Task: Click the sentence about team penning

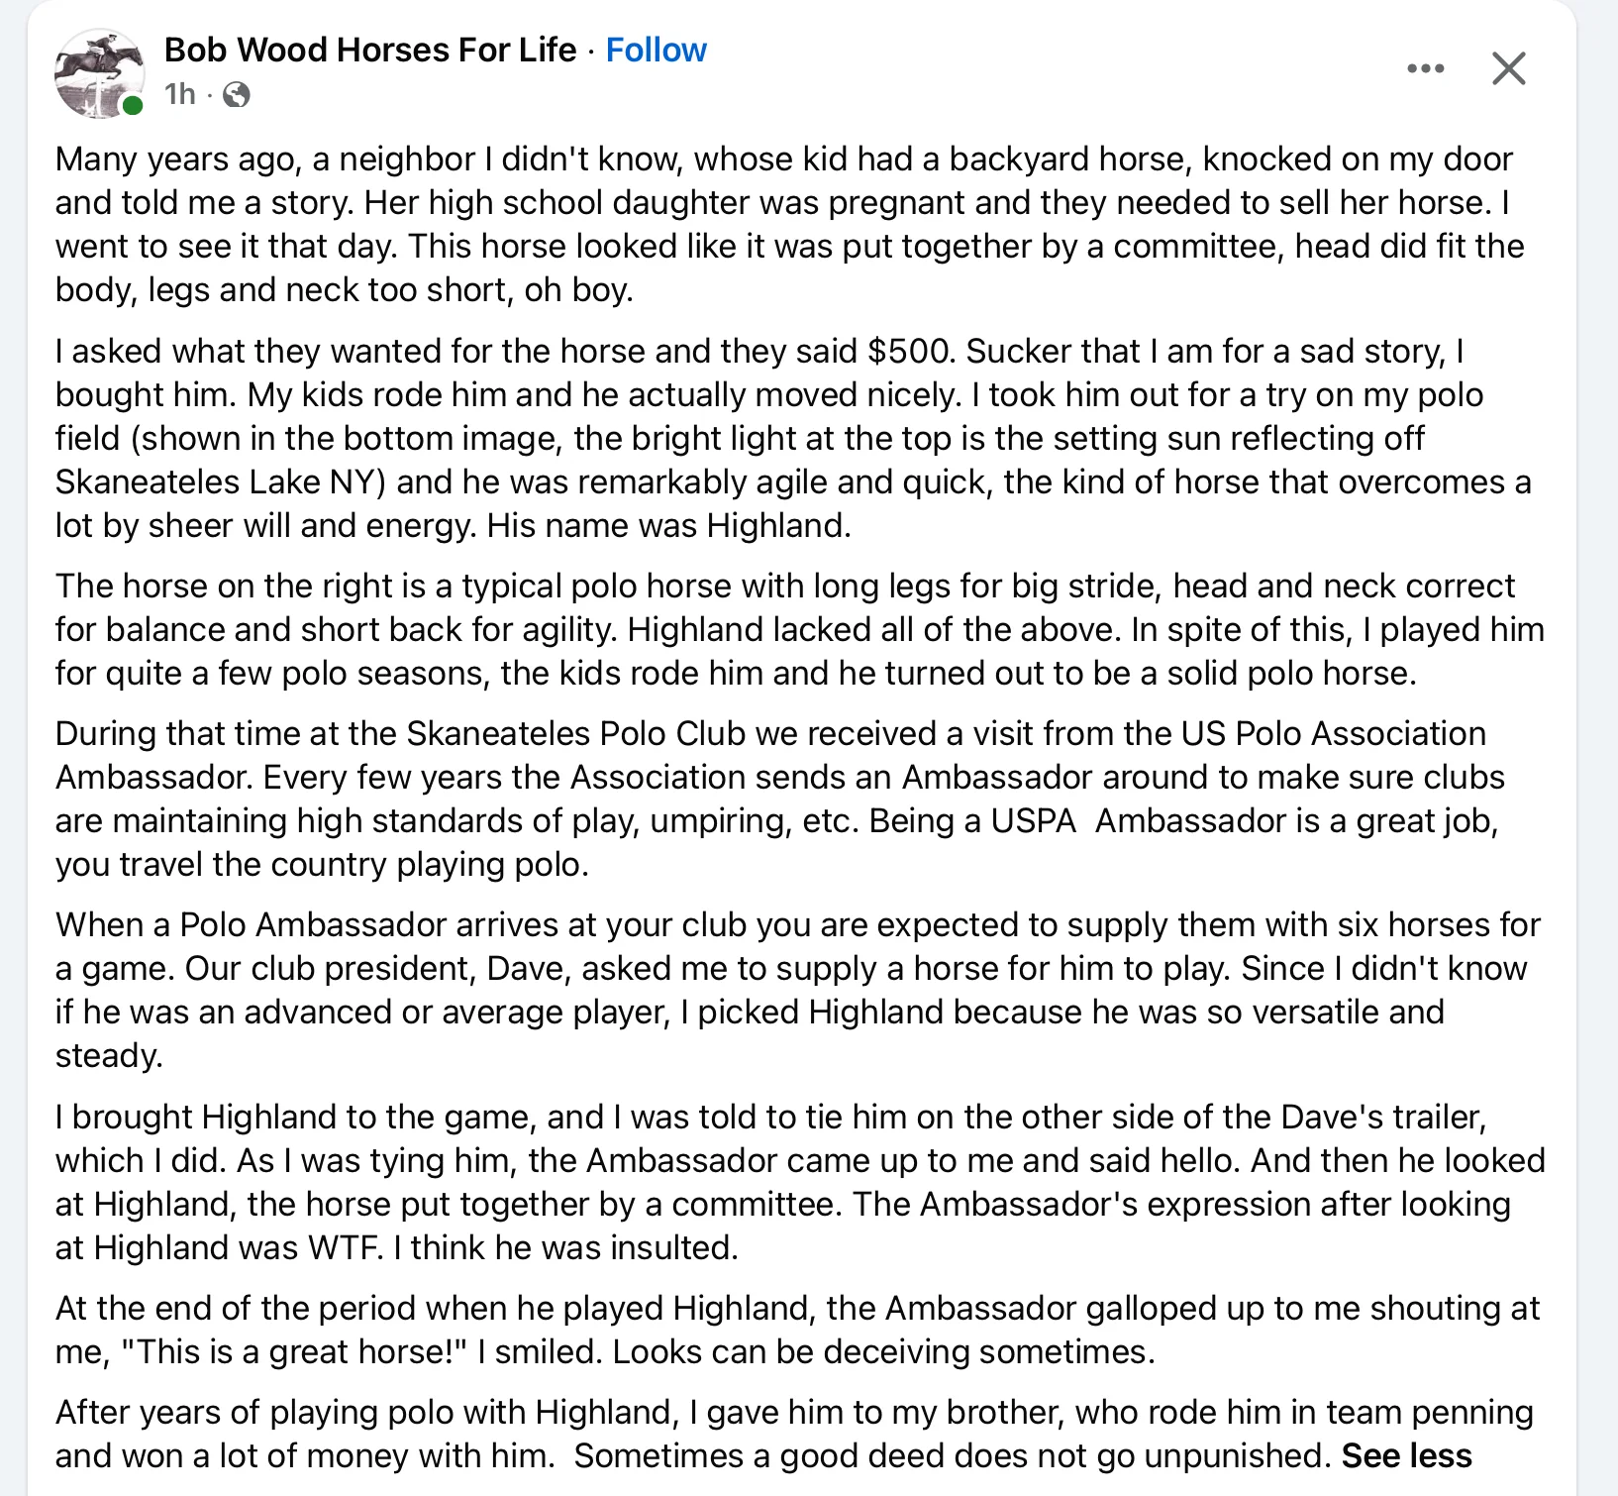Action: click(794, 1434)
